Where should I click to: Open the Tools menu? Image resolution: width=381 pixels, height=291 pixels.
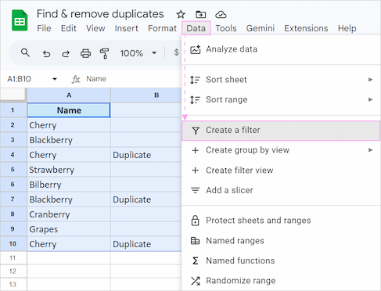226,28
